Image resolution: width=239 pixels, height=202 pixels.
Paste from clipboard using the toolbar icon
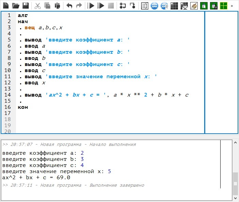pos(57,5)
